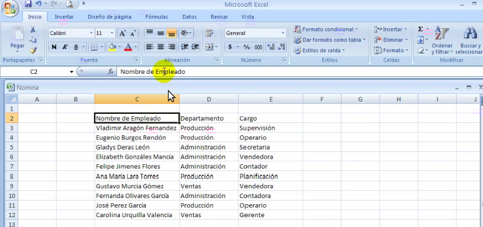
Task: Center cell text horizontally
Action: 161,47
